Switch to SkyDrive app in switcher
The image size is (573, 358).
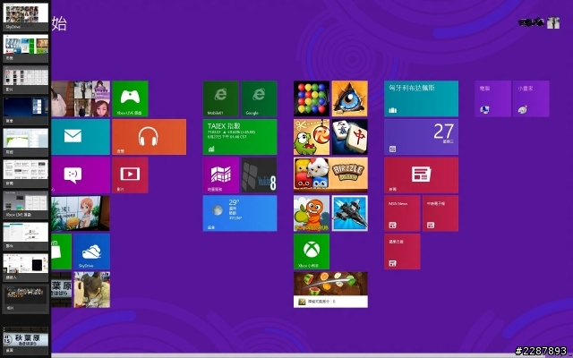[x=26, y=16]
